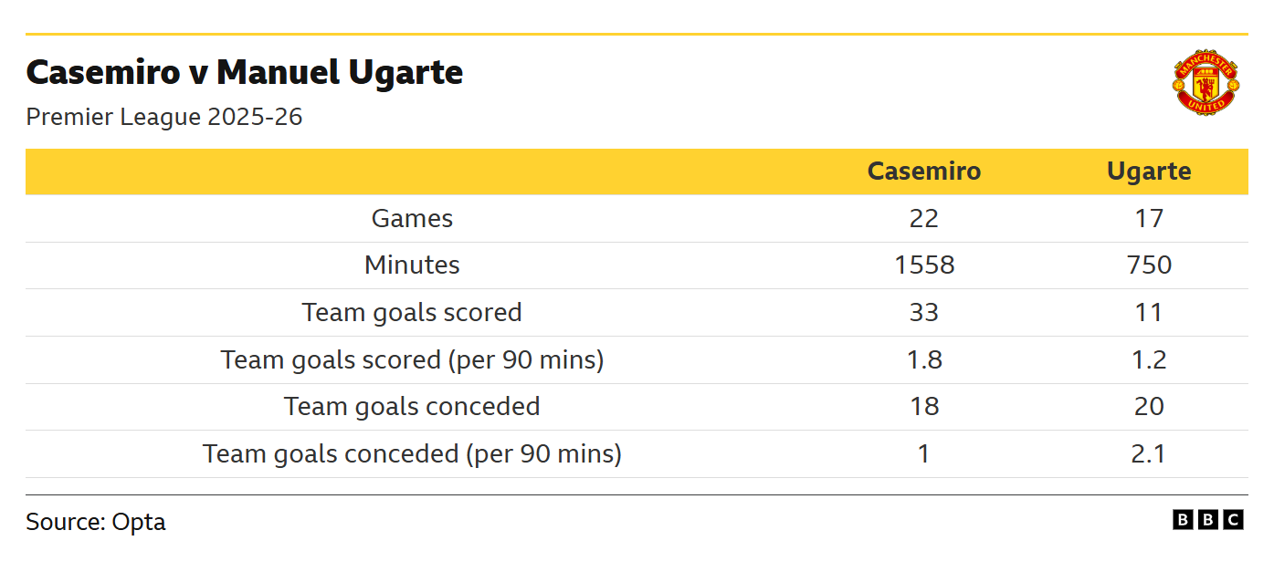This screenshot has width=1274, height=572.
Task: Click Casemiro's team goals scored 33
Action: click(x=923, y=313)
